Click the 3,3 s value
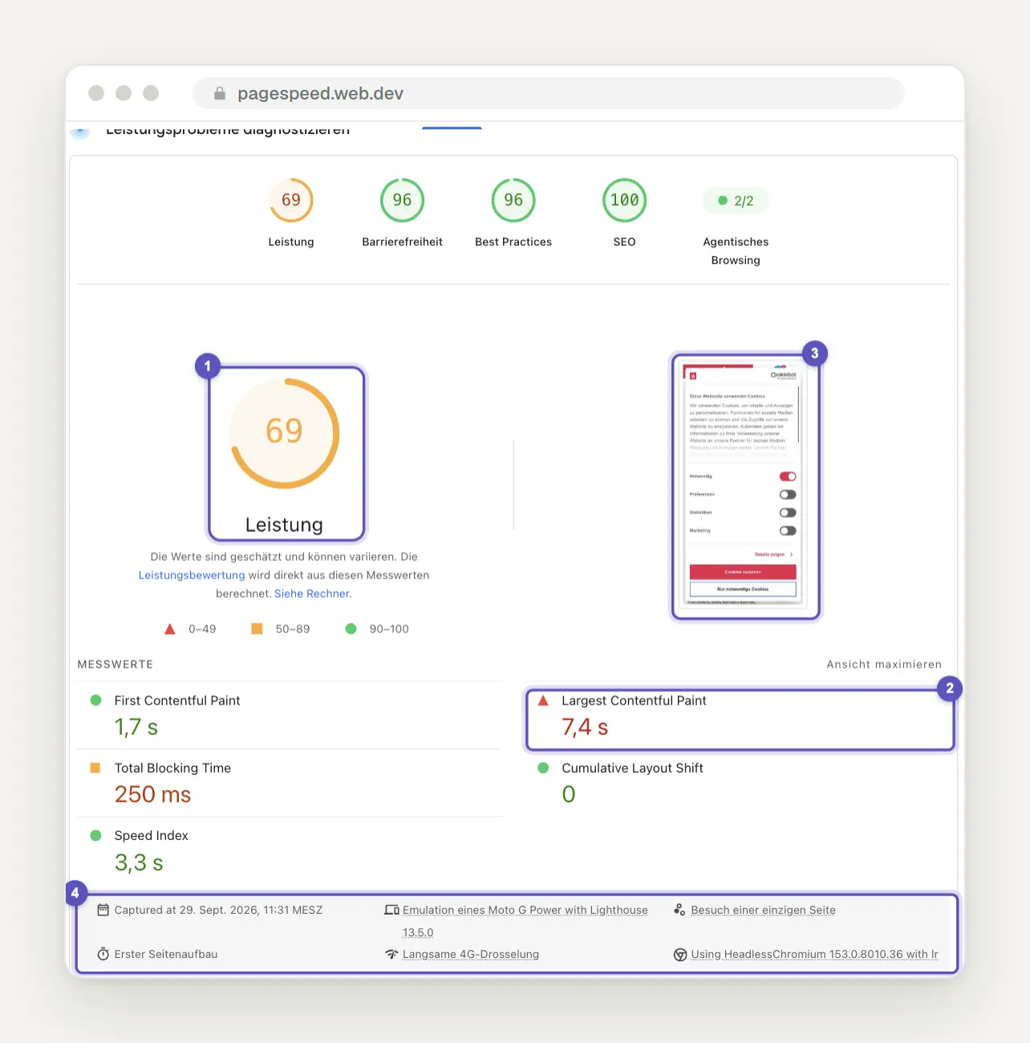Screen dimensions: 1030x1043 coord(139,862)
